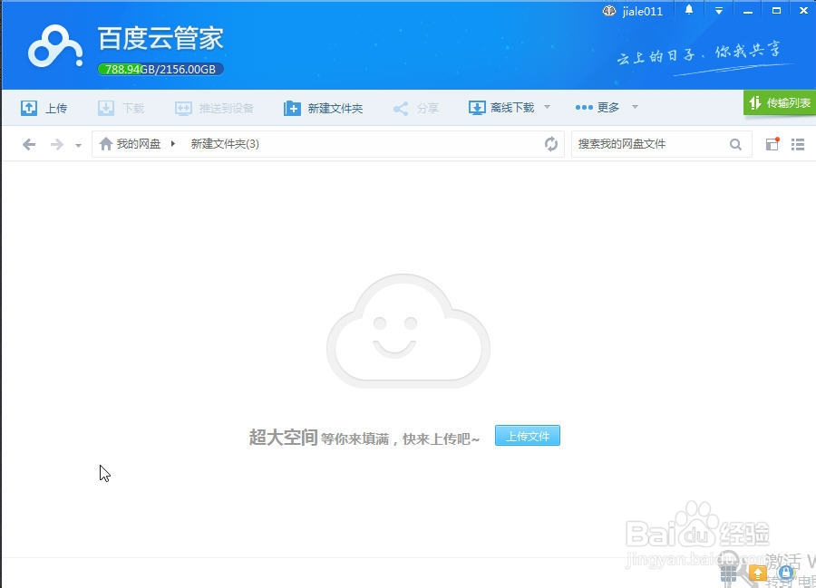816x588 pixels.
Task: Navigate to 我的网盘 breadcrumb
Action: [x=139, y=143]
